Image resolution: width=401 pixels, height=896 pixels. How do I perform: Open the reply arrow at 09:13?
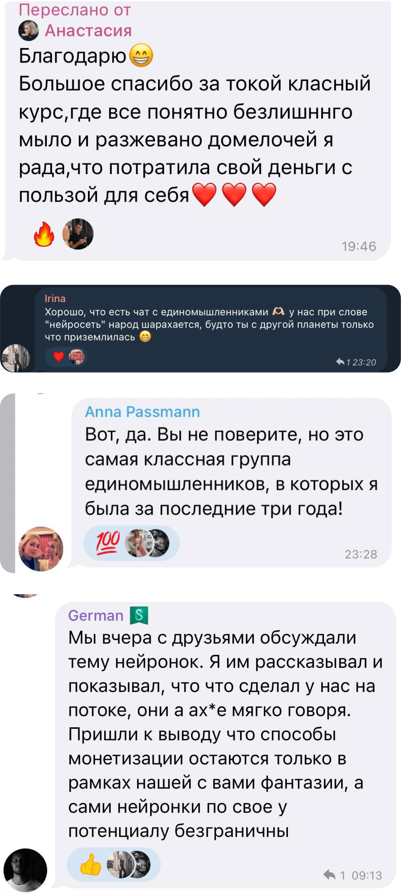(329, 875)
